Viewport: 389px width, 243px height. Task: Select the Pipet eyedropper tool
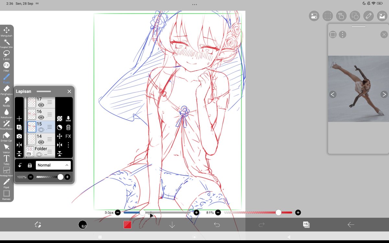click(x=6, y=183)
